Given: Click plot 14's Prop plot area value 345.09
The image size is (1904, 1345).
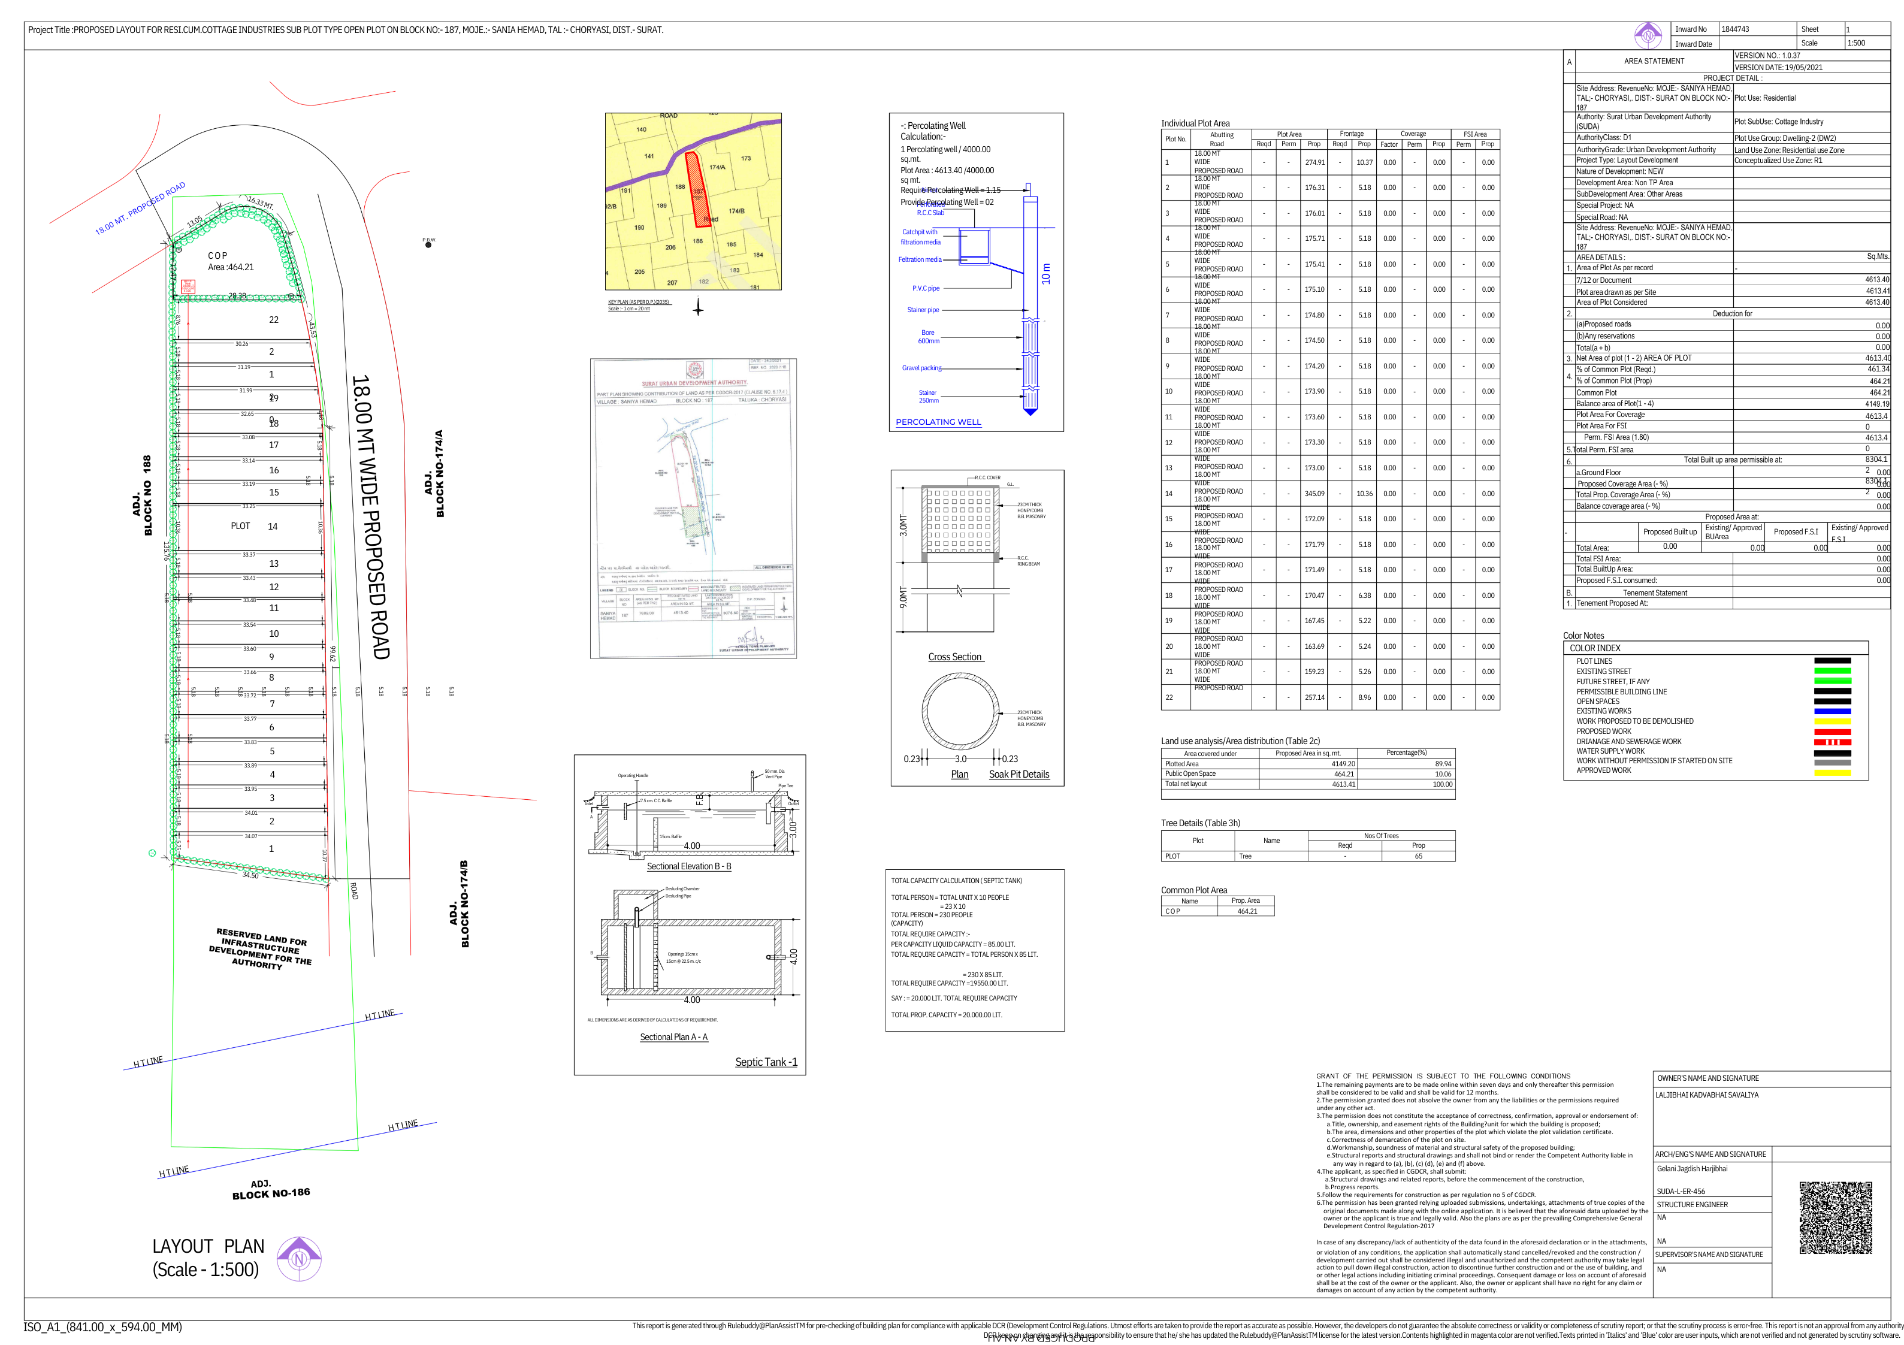Looking at the screenshot, I should tap(1313, 494).
